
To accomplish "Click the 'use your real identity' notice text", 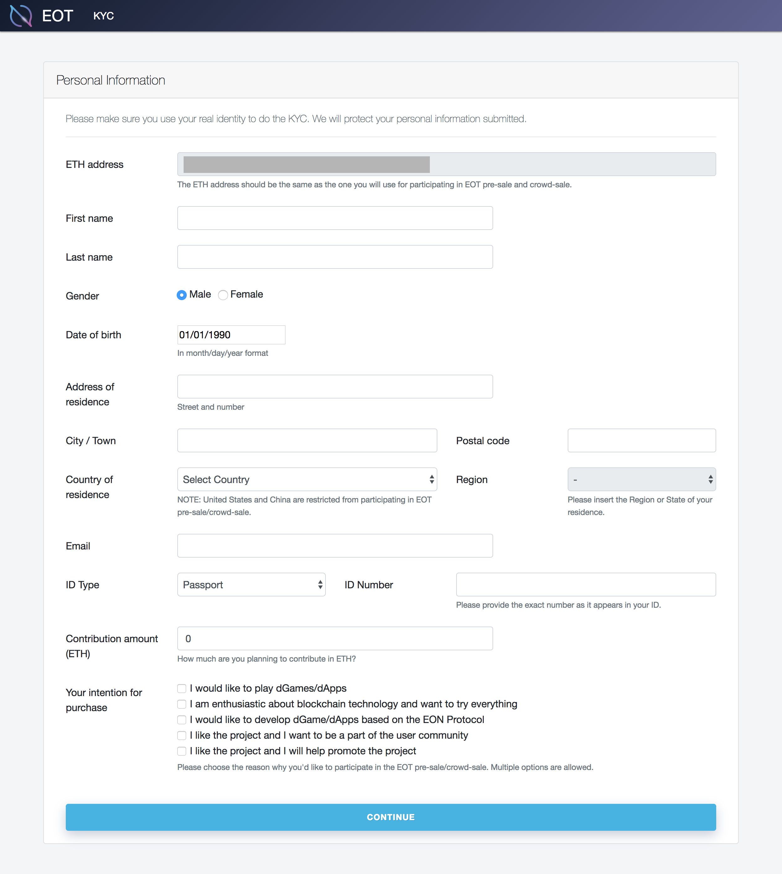I will (296, 119).
